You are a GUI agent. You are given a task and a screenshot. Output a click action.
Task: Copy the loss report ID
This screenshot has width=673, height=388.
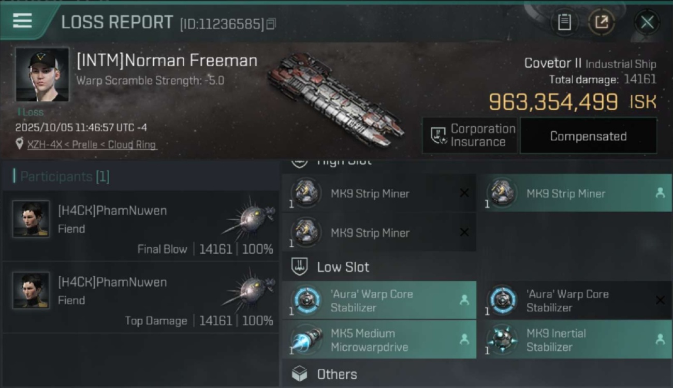coord(271,24)
